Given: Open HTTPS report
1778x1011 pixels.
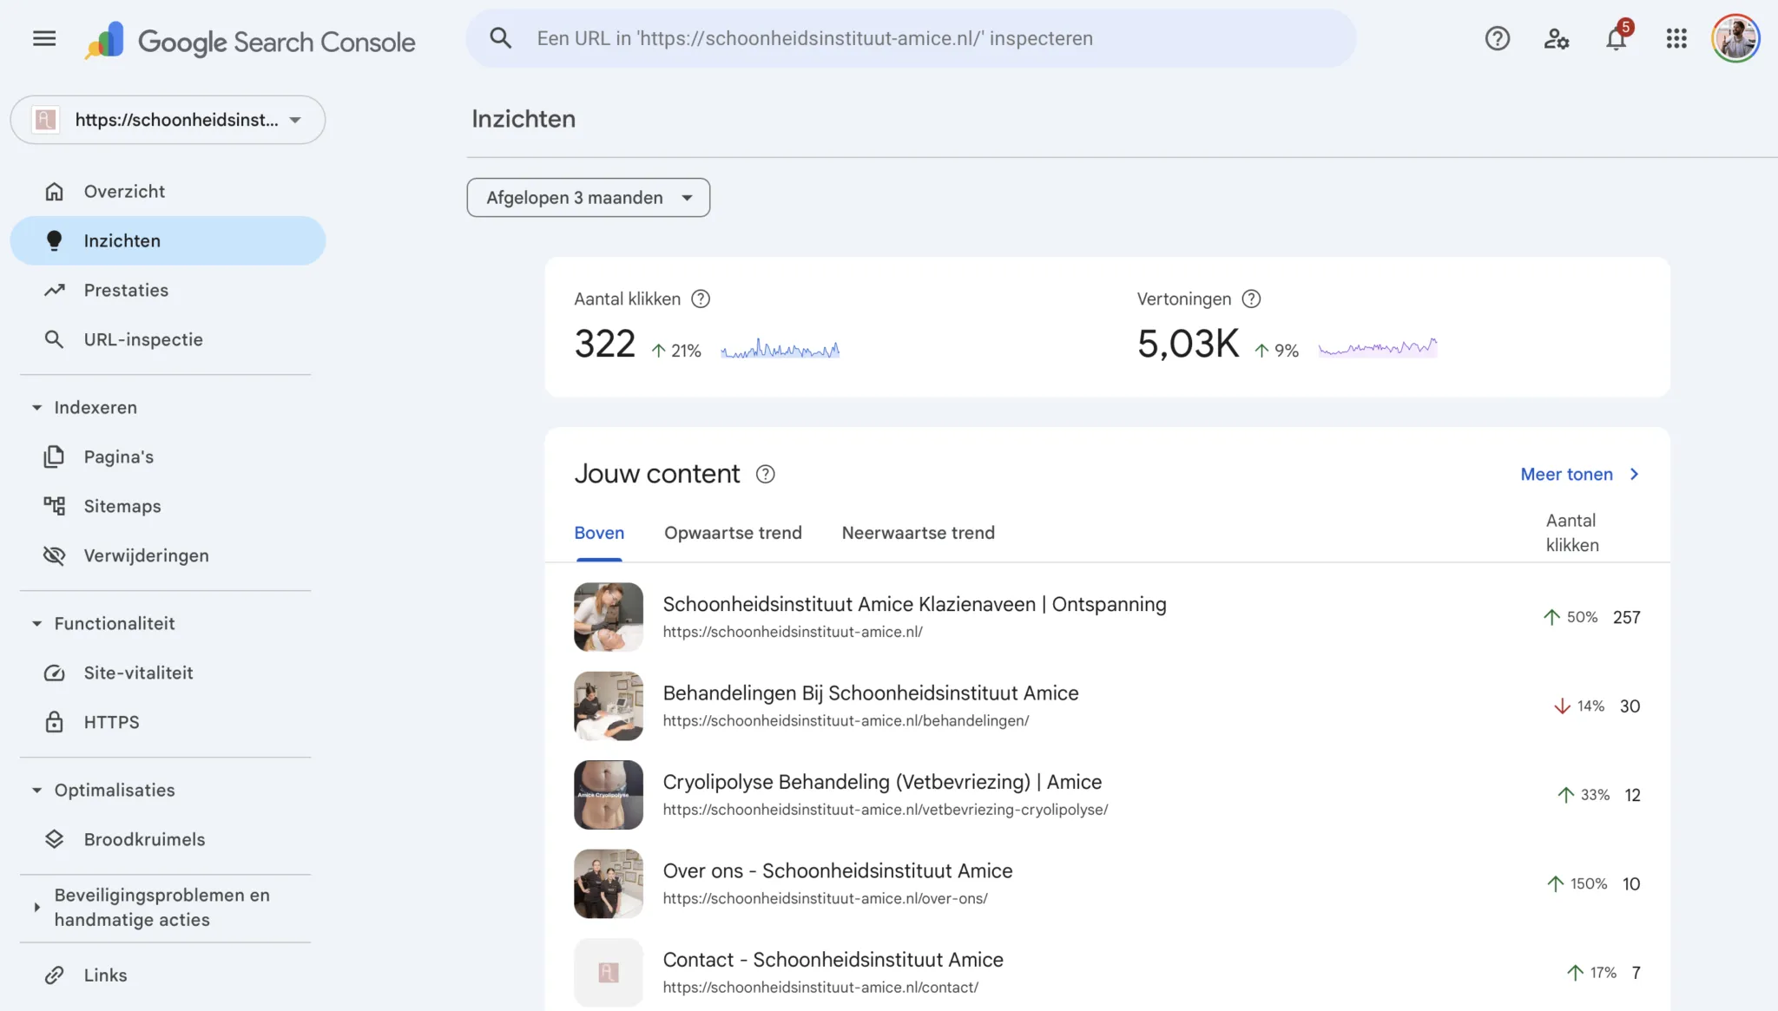Looking at the screenshot, I should click(168, 722).
